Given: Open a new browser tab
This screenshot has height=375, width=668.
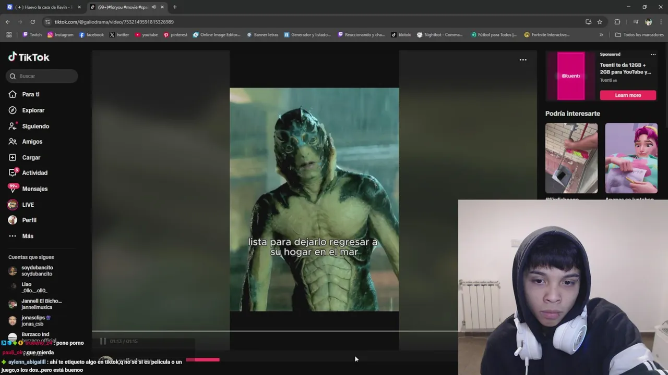Looking at the screenshot, I should [175, 7].
